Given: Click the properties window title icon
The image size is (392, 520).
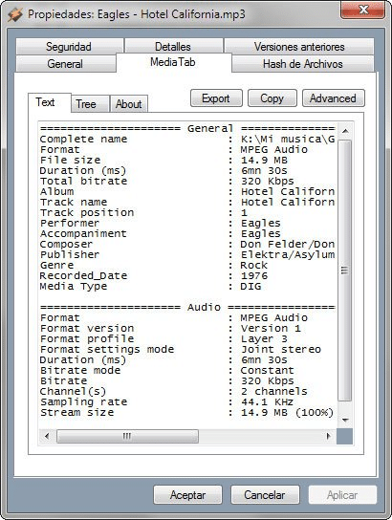Looking at the screenshot, I should click(15, 14).
